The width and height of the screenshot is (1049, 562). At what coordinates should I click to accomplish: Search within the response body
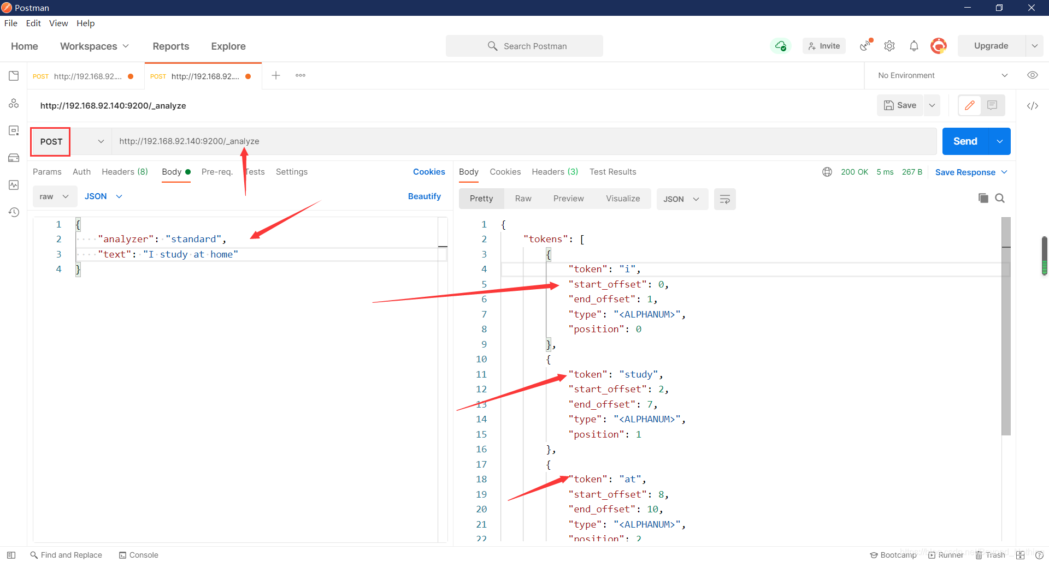coord(1000,198)
